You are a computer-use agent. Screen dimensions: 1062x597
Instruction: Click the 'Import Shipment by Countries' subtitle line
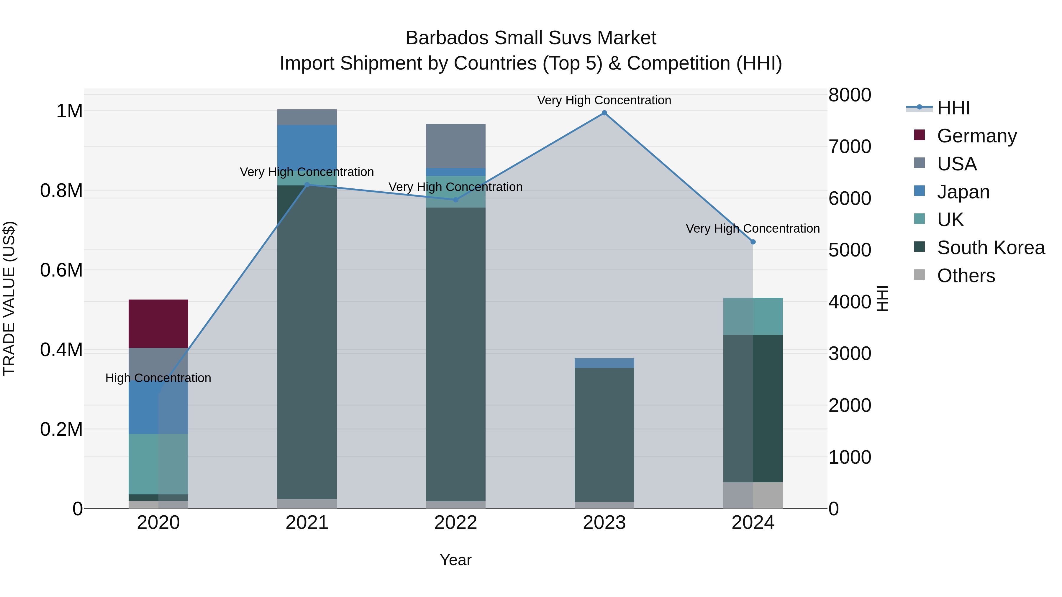(x=531, y=63)
